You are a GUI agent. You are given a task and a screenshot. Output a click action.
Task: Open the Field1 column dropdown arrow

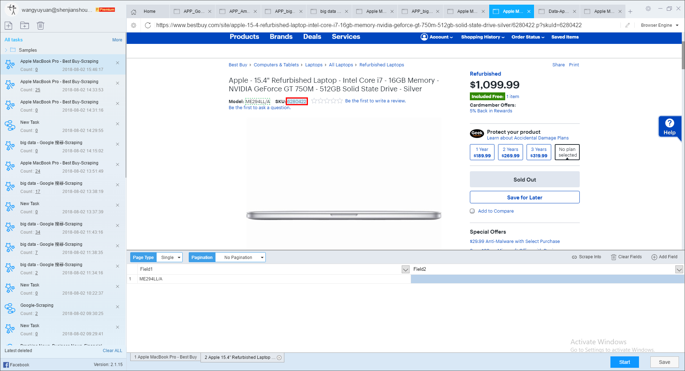click(x=406, y=269)
